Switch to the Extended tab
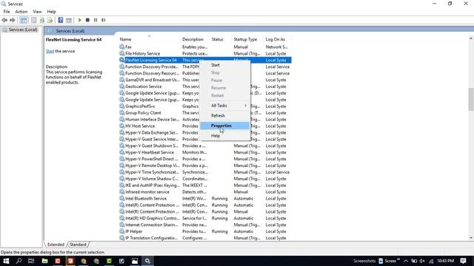 pos(56,245)
